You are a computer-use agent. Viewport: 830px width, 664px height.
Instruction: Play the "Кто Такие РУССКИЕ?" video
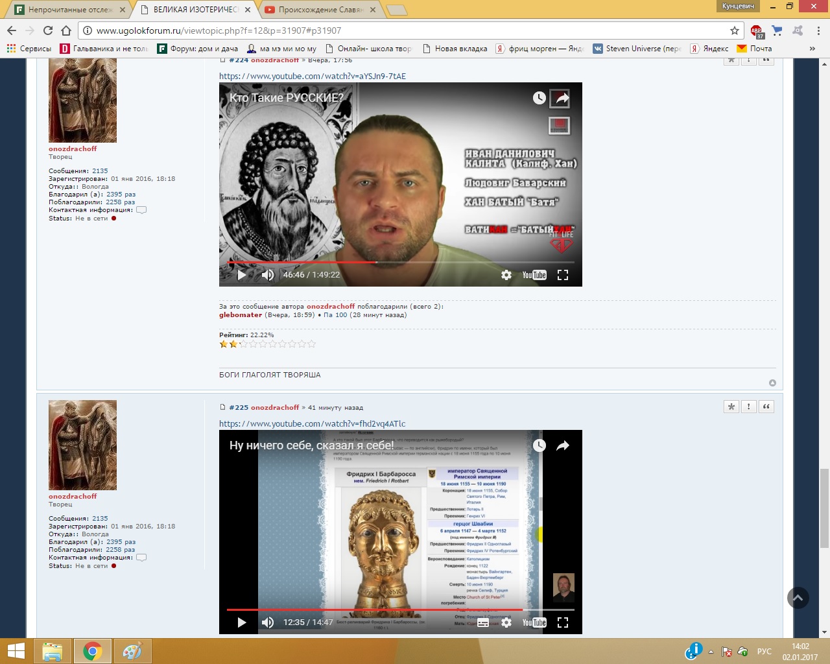pos(242,275)
